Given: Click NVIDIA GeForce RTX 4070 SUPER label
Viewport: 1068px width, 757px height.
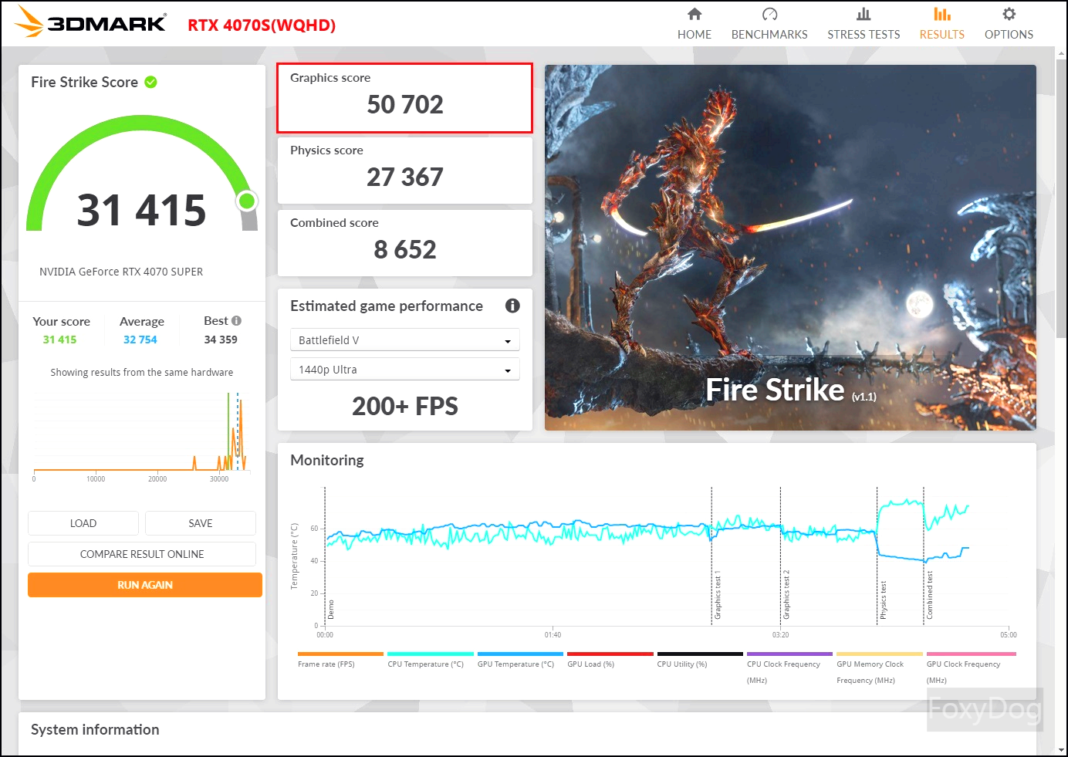Looking at the screenshot, I should pos(121,272).
